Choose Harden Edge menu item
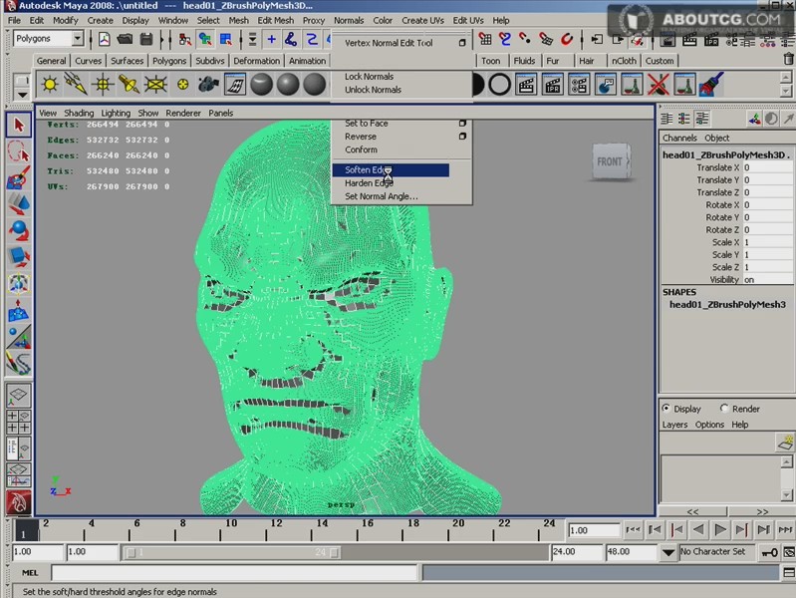The height and width of the screenshot is (598, 796). tap(369, 183)
